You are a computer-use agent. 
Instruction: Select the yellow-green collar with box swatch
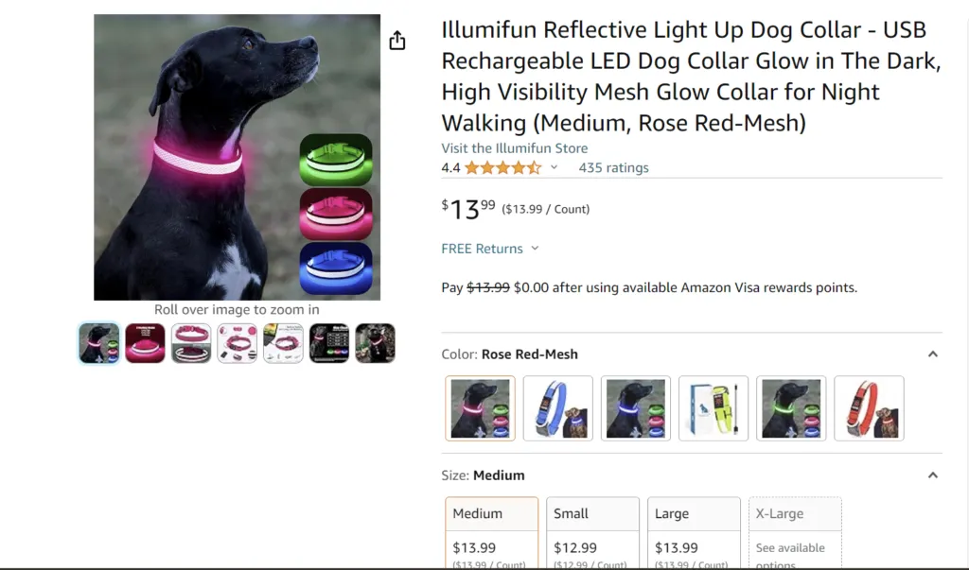(714, 408)
